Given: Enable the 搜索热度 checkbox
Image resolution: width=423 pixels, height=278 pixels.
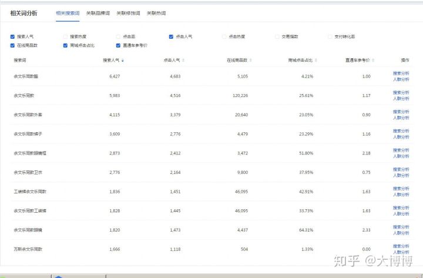Looking at the screenshot, I should click(x=65, y=36).
